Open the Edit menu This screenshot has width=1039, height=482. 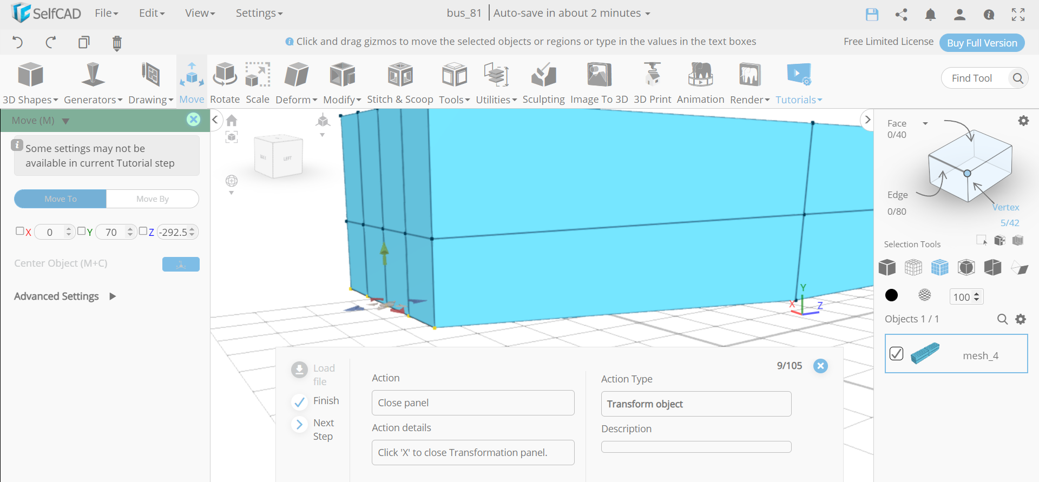152,13
